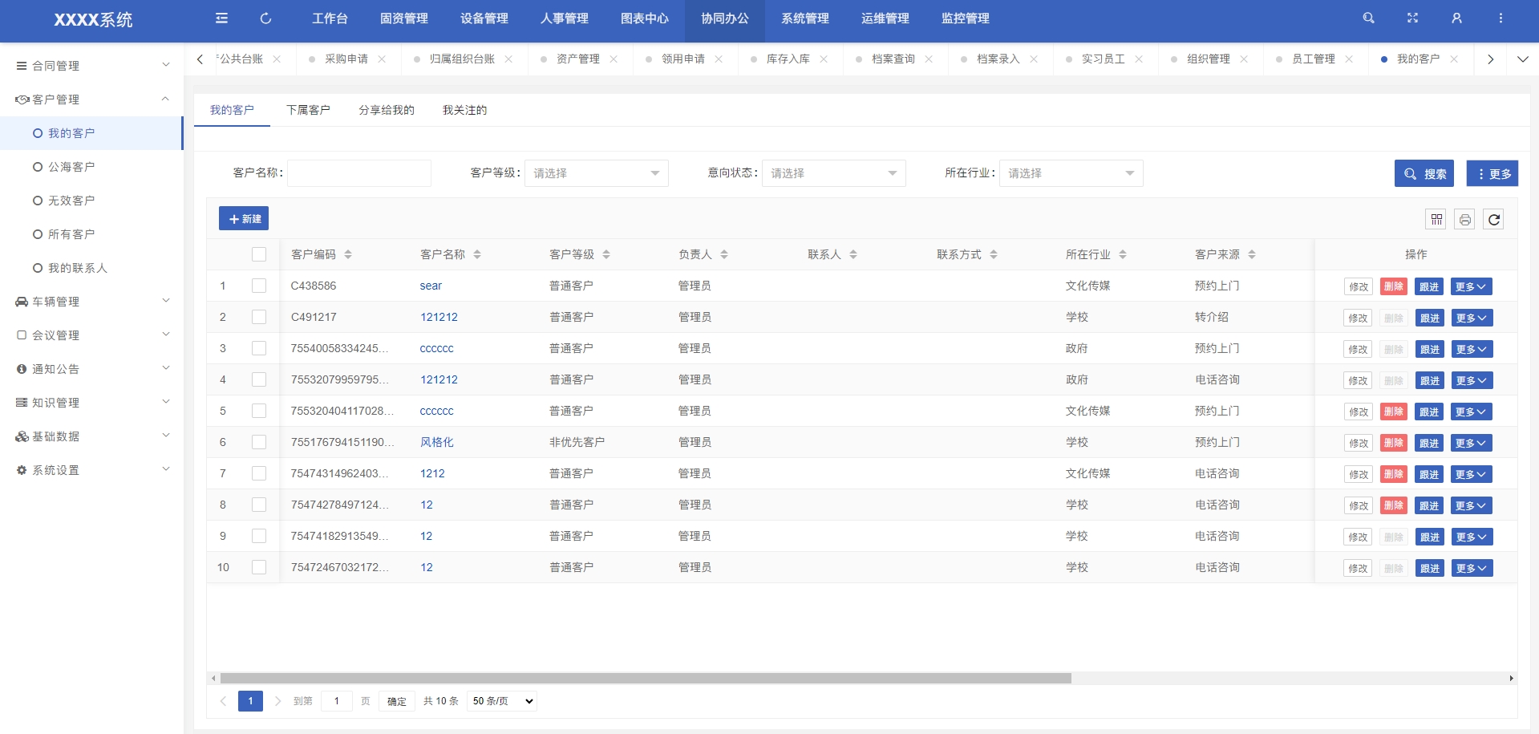Image resolution: width=1539 pixels, height=734 pixels.
Task: Open the search magnifier in header
Action: [x=1369, y=18]
